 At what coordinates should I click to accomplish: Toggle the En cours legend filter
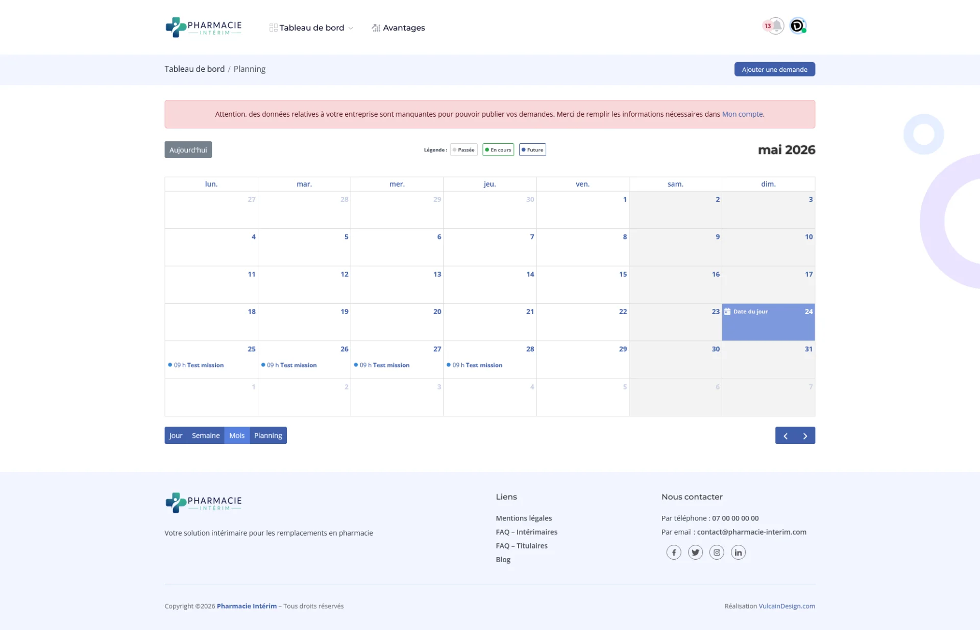click(498, 150)
